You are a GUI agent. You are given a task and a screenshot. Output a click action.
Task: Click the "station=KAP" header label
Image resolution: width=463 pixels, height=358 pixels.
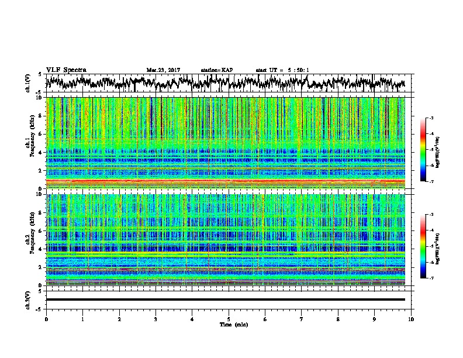[217, 70]
